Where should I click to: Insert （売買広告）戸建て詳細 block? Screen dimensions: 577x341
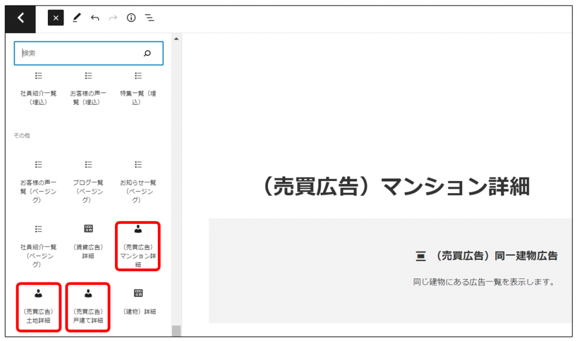click(x=88, y=307)
